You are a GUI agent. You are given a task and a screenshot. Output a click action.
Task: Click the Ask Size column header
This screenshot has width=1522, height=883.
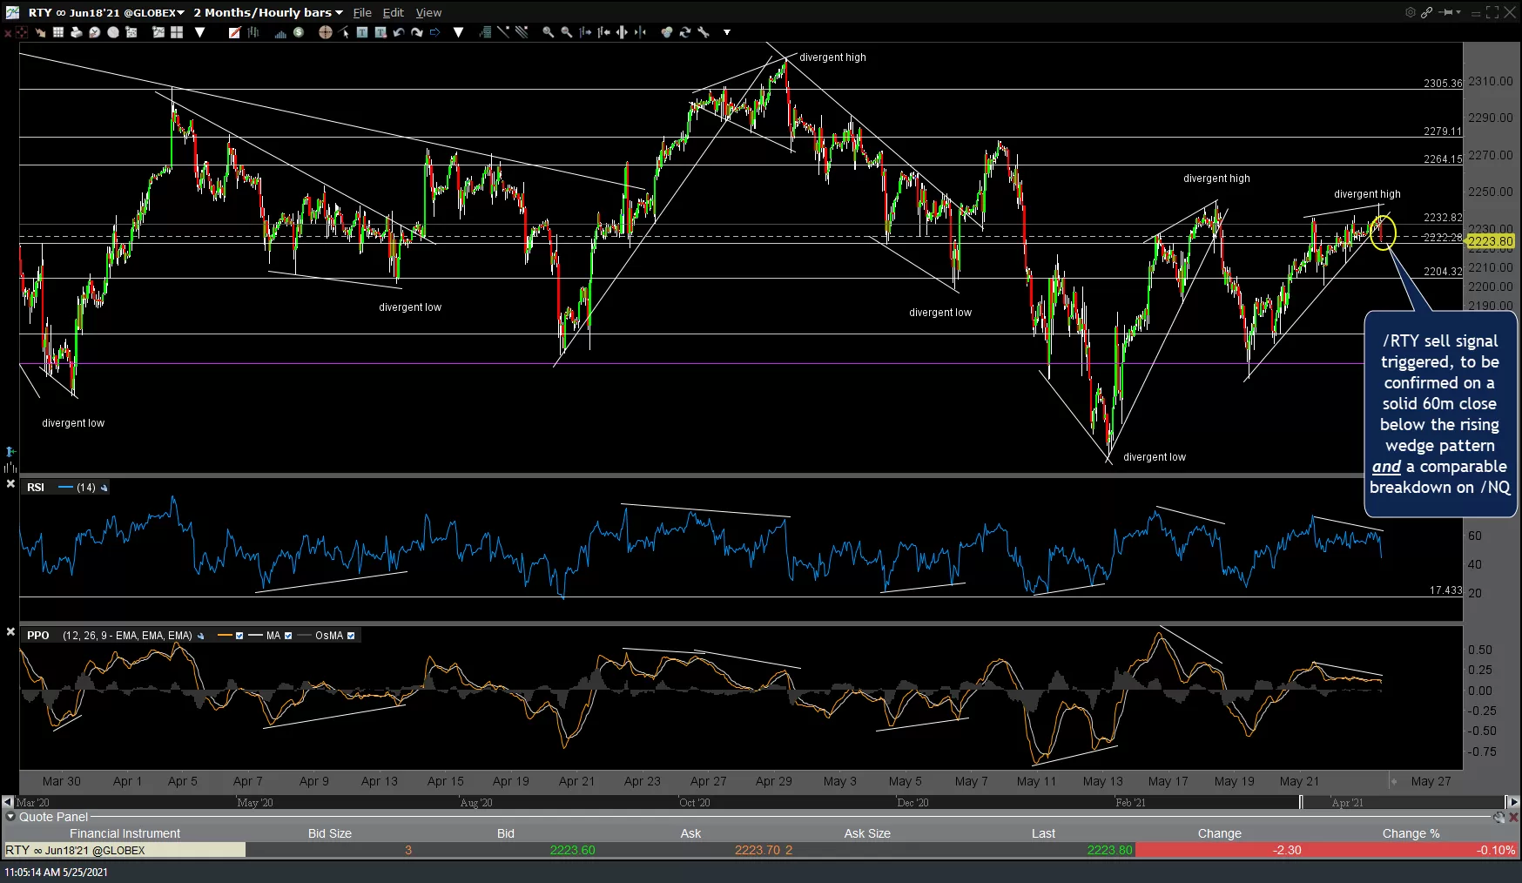[x=867, y=833]
